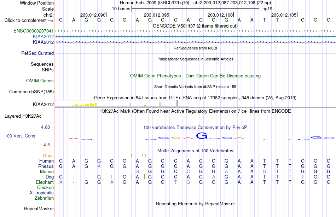Click the light green bar in GTEx chart
This screenshot has height=217, width=336.
(160, 104)
